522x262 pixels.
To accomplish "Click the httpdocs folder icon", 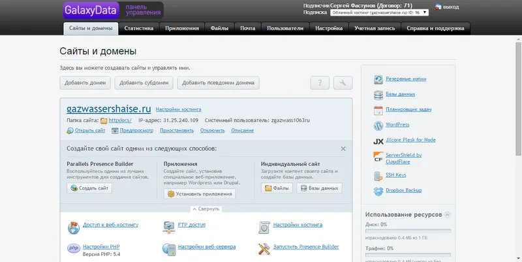I will point(104,121).
